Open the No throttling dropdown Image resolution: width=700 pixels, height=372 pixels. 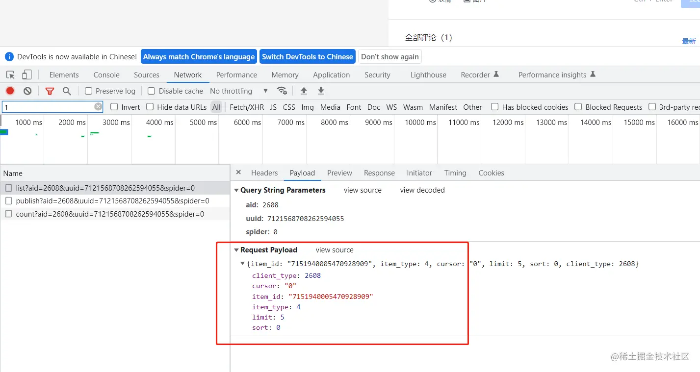pos(239,91)
